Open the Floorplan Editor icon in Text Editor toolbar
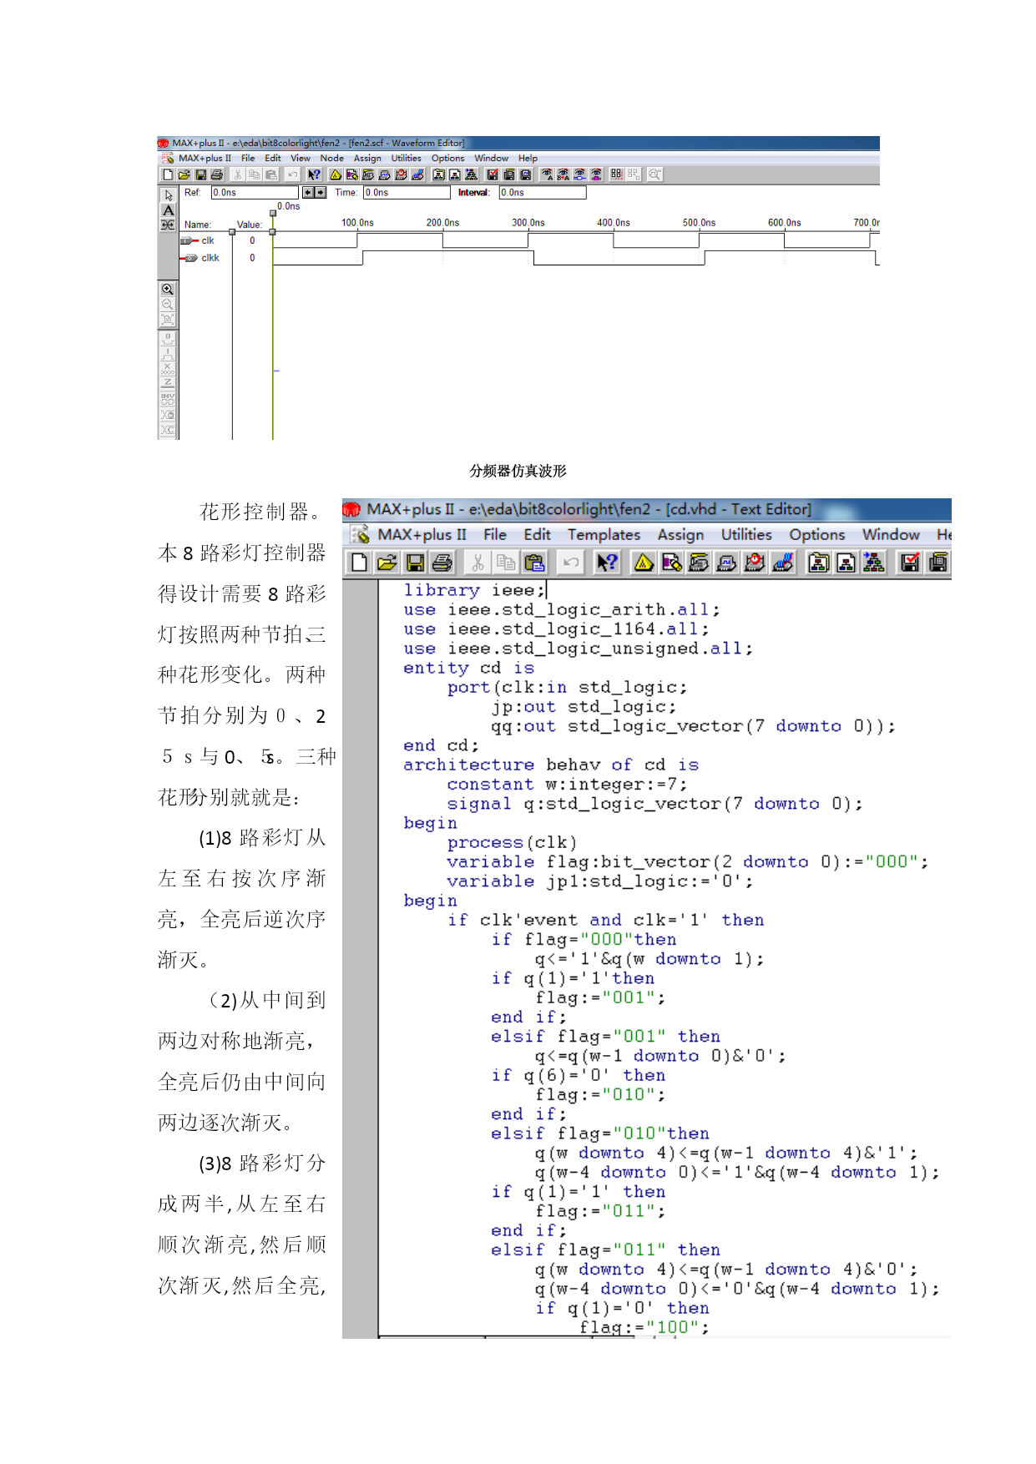The image size is (1036, 1464). point(672,563)
